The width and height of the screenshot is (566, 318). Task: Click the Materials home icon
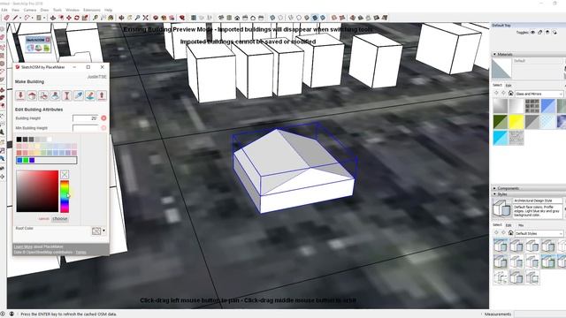(511, 94)
